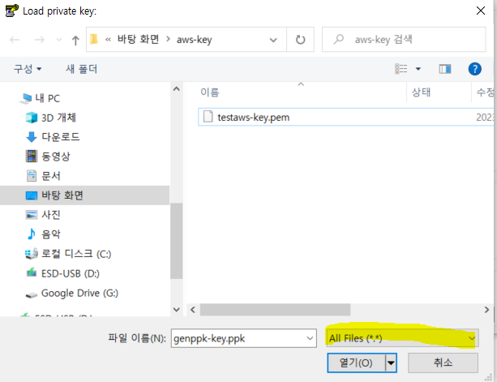
Task: Open the recent locations chevron
Action: [59, 40]
